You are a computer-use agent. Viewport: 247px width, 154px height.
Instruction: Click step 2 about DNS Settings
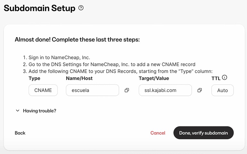tap(109, 64)
